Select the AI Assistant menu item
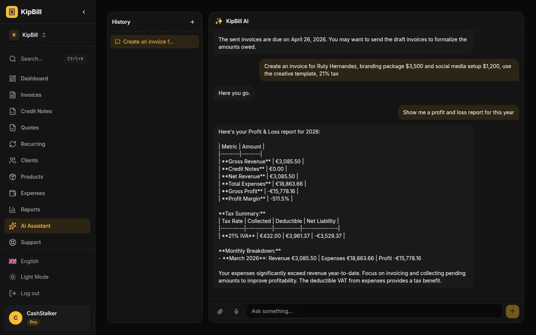536x335 pixels. [x=35, y=226]
